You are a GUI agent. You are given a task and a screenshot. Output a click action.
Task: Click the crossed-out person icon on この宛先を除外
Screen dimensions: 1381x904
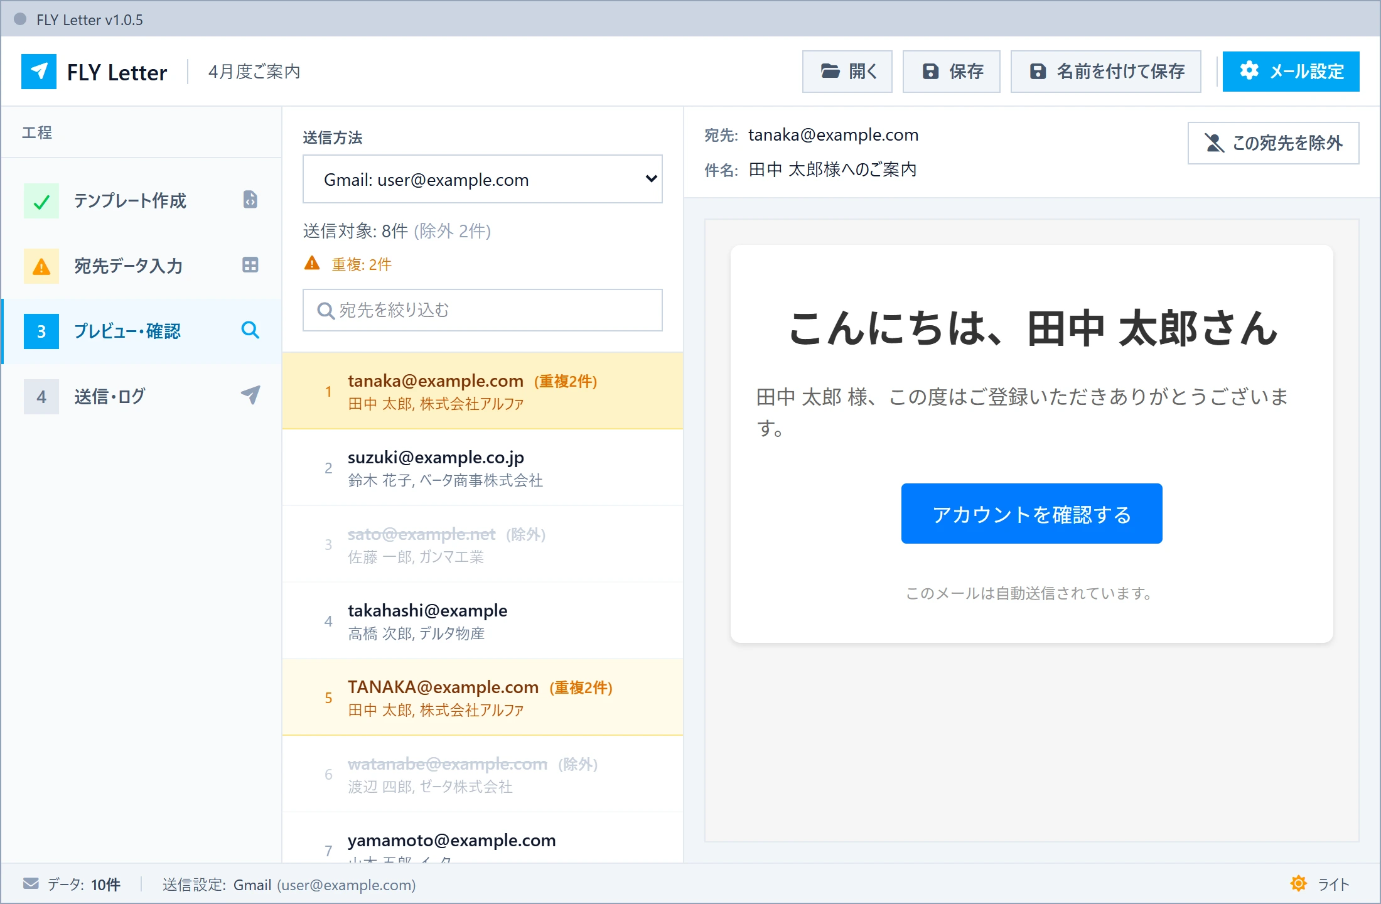click(x=1214, y=143)
